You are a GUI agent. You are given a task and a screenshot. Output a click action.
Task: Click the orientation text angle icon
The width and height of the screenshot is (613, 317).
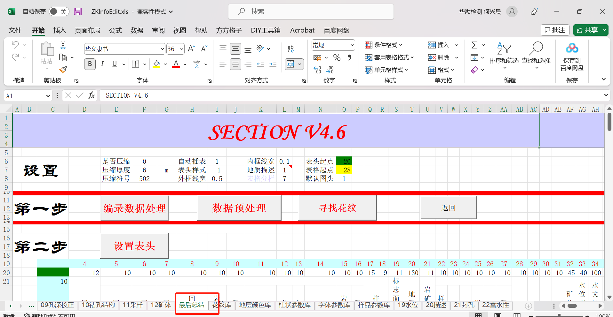click(x=261, y=49)
